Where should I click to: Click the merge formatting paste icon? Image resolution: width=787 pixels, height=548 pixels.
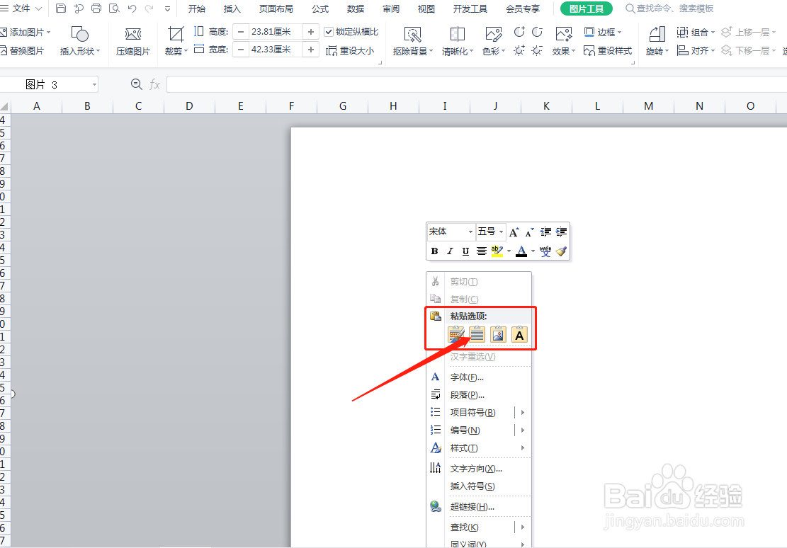coord(477,334)
